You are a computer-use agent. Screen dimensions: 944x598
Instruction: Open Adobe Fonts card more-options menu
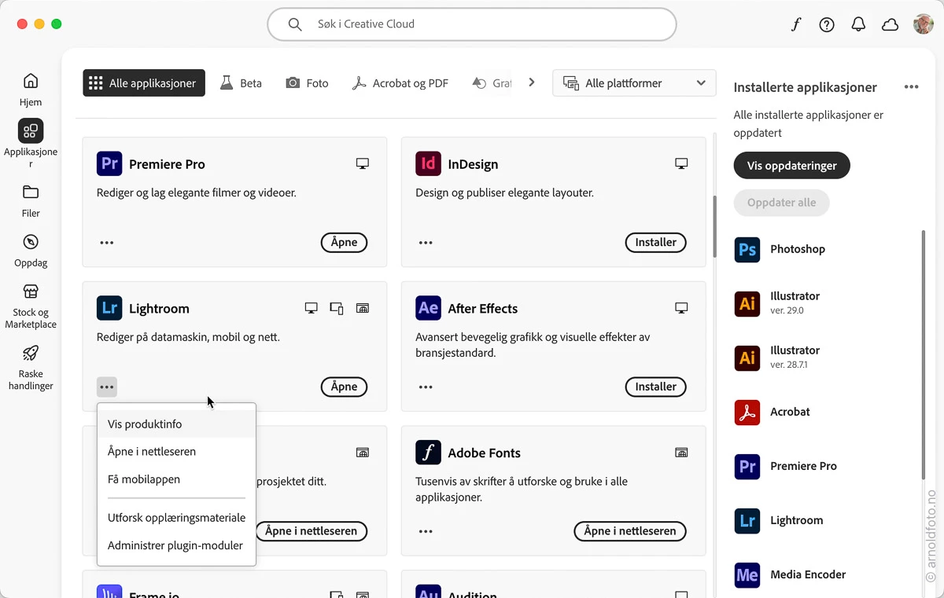click(x=426, y=531)
